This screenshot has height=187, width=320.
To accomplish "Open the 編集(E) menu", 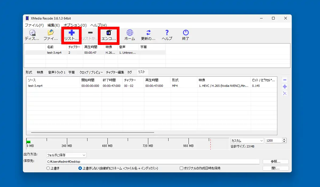I will tap(54, 25).
